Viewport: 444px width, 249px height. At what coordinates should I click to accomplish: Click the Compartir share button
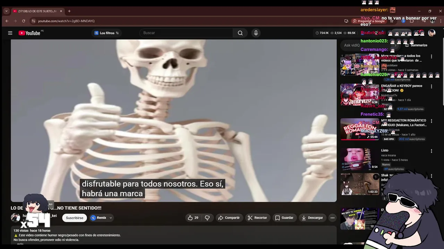point(229,218)
